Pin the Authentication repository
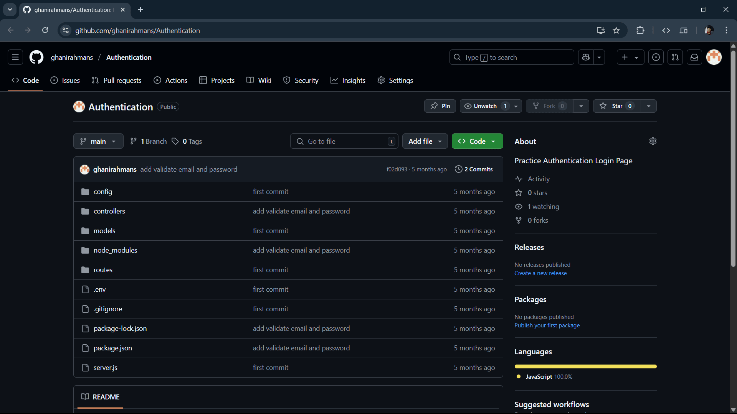Screen dimensions: 737x414 click(x=440, y=106)
